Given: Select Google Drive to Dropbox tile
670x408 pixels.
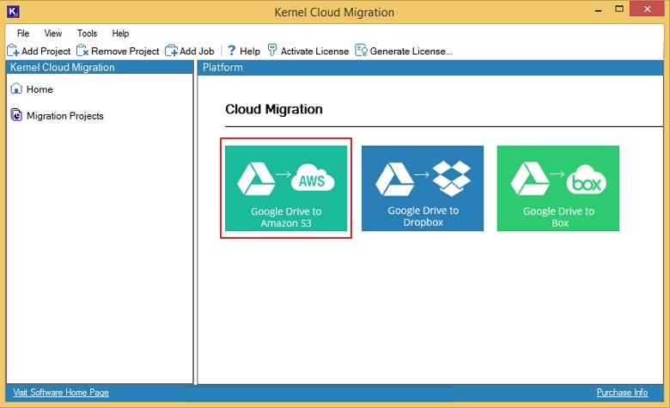Looking at the screenshot, I should click(x=423, y=188).
